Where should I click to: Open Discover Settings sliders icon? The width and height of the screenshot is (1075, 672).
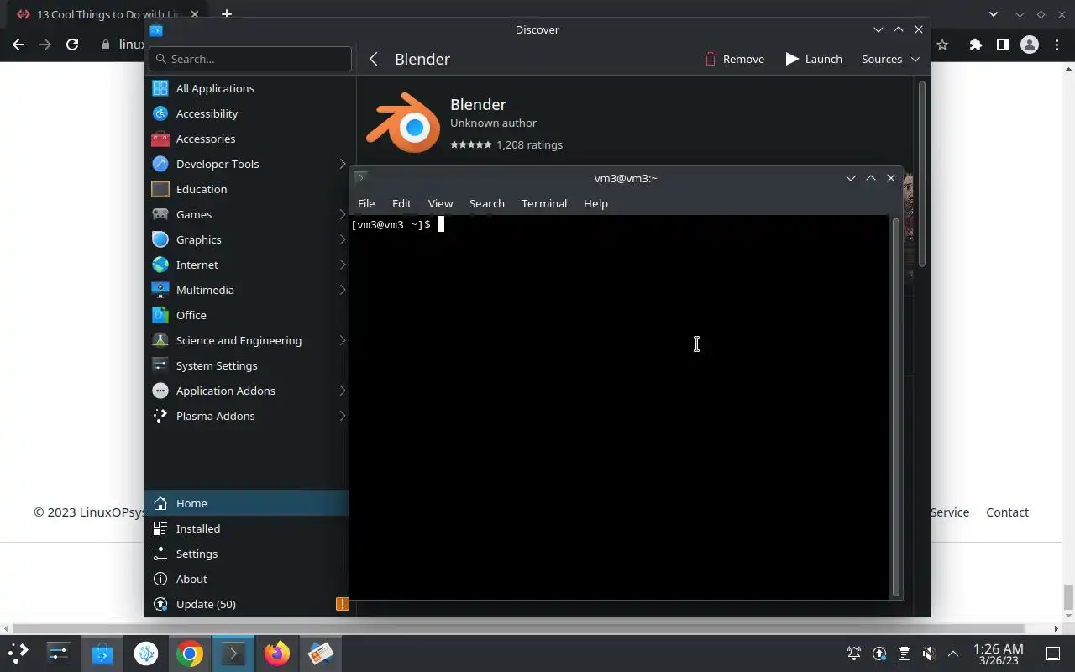[160, 554]
